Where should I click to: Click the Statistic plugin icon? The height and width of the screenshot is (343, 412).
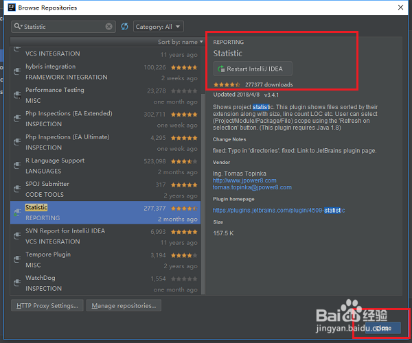click(x=17, y=212)
